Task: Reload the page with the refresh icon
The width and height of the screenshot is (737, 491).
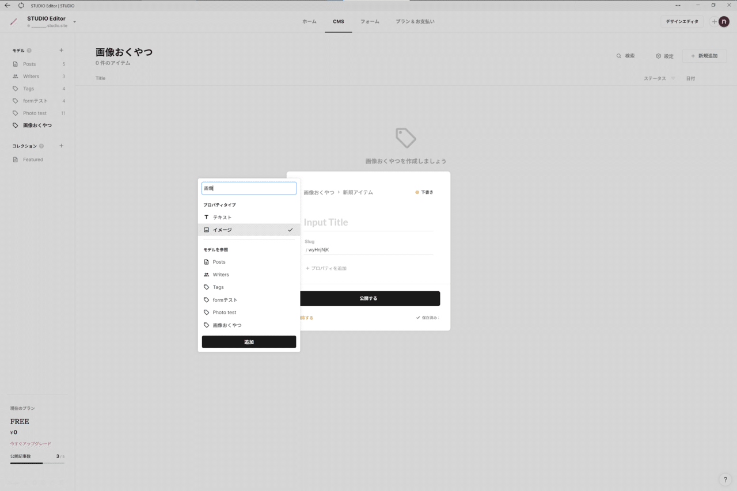Action: [21, 5]
